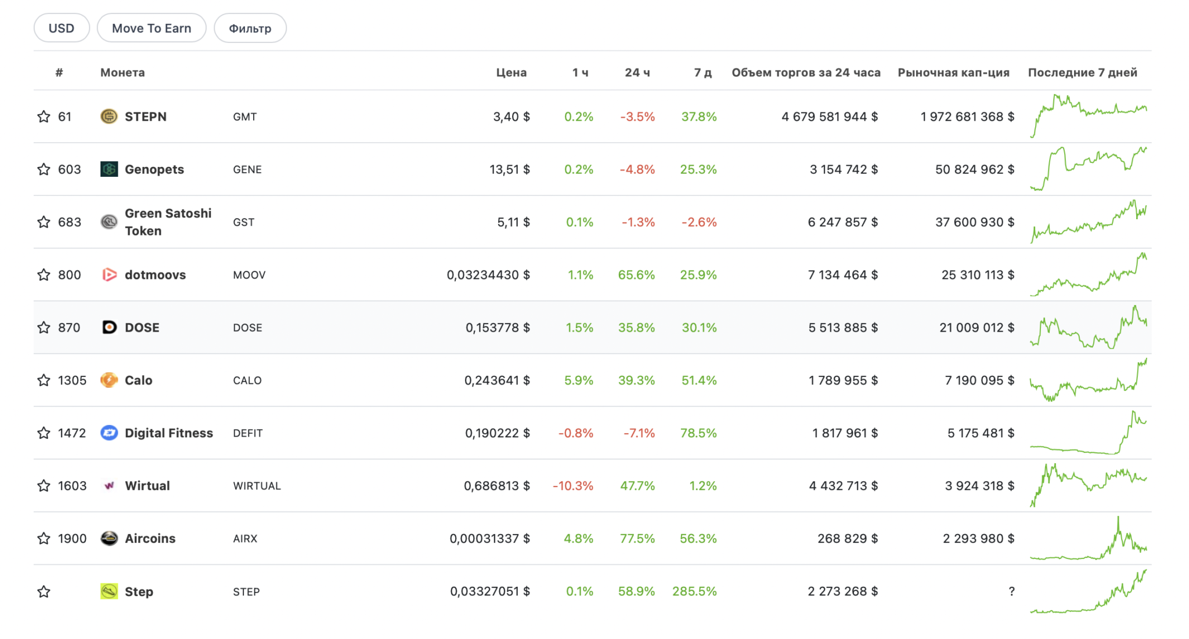Click the dotmoovs play-shaped logo icon
The width and height of the screenshot is (1189, 639).
pos(109,275)
